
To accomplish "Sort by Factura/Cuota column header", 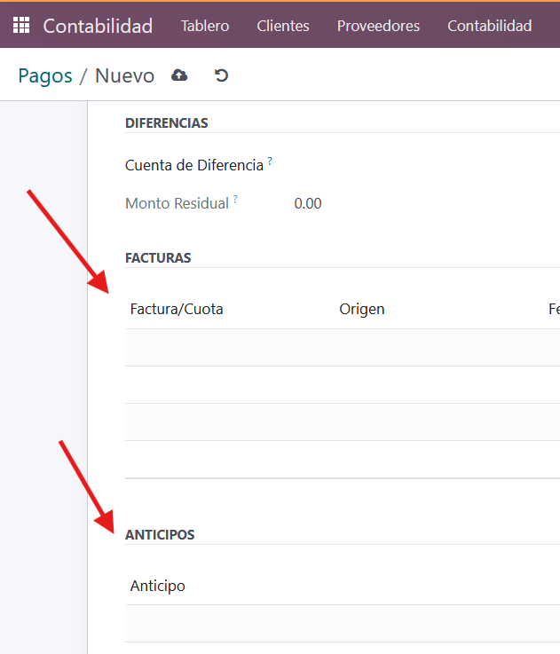I will point(177,310).
